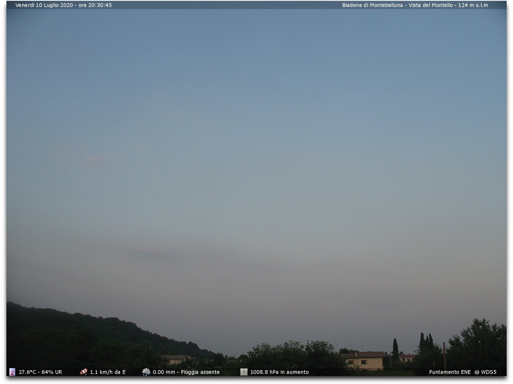Click the 'Vista del Montello' caption text
Image resolution: width=513 pixels, height=384 pixels.
[x=431, y=5]
